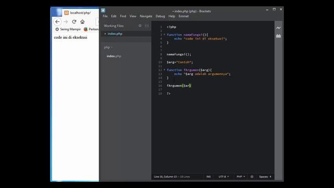Open the Edit menu
The height and width of the screenshot is (188, 334).
click(x=114, y=16)
